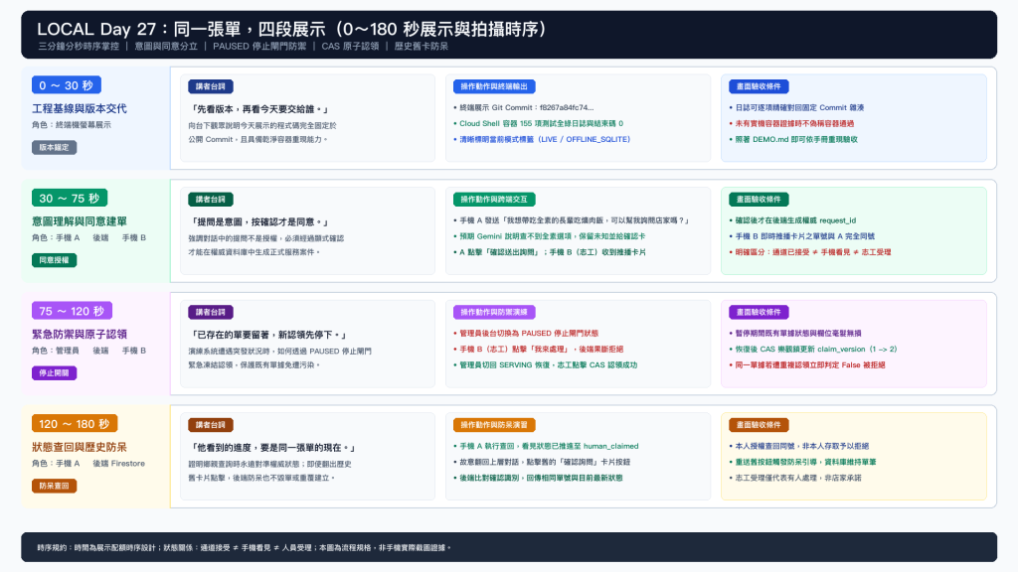Click the role line '角色：手機 A 後端 Firestore'
Image resolution: width=1018 pixels, height=572 pixels.
tap(88, 463)
